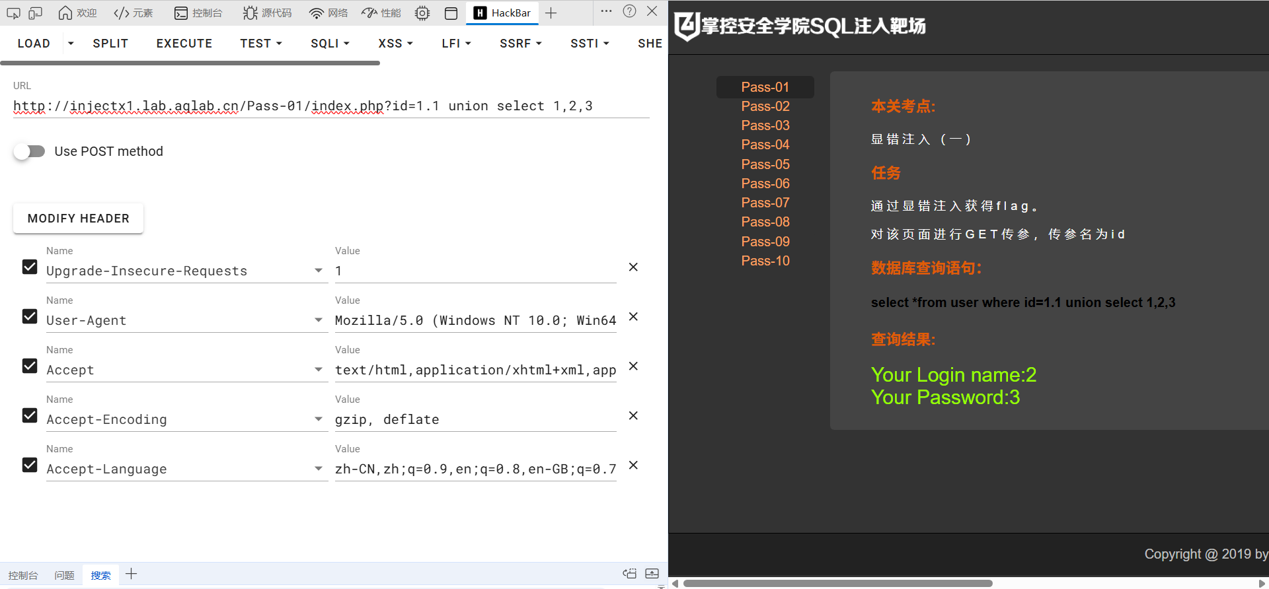The image size is (1269, 589).
Task: Remove the Accept-Language header row
Action: pyautogui.click(x=633, y=465)
